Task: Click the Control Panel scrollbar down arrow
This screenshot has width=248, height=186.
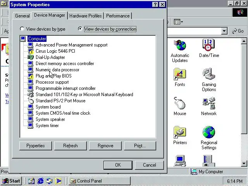Action: coord(244,164)
